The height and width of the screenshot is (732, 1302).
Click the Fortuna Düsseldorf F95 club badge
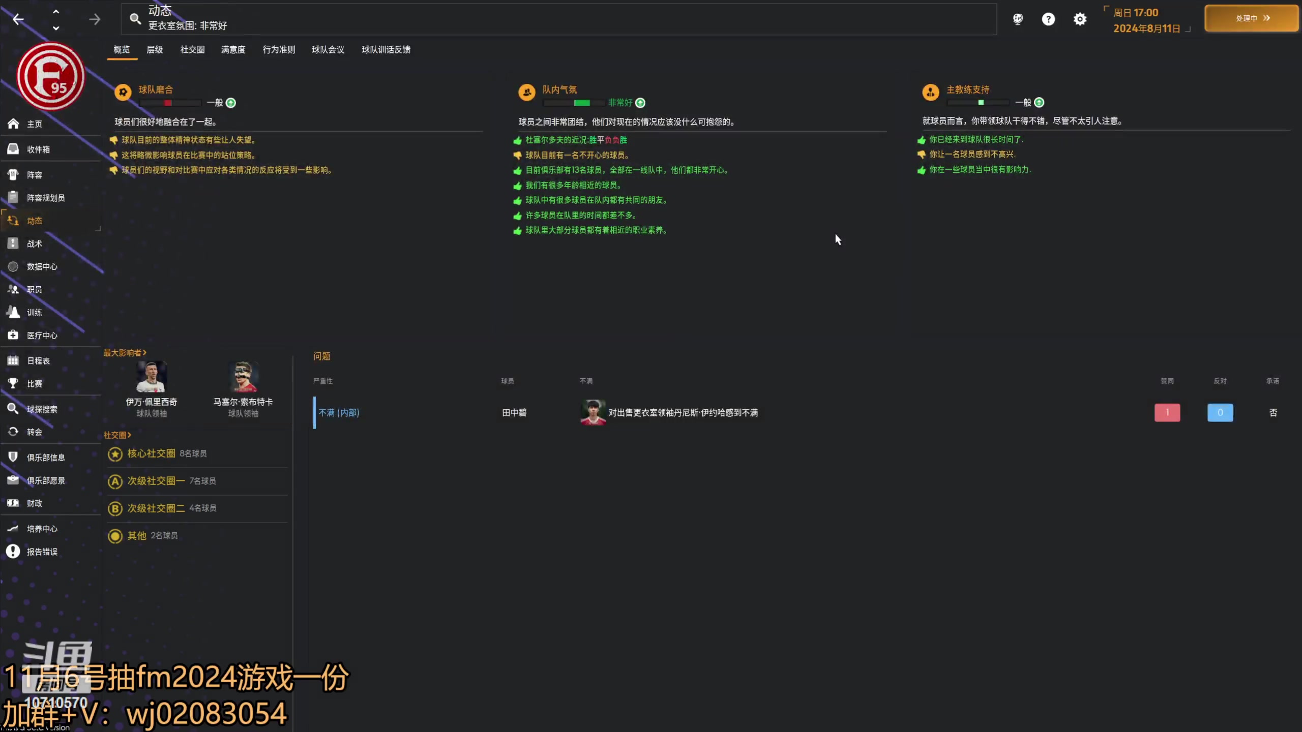tap(51, 76)
